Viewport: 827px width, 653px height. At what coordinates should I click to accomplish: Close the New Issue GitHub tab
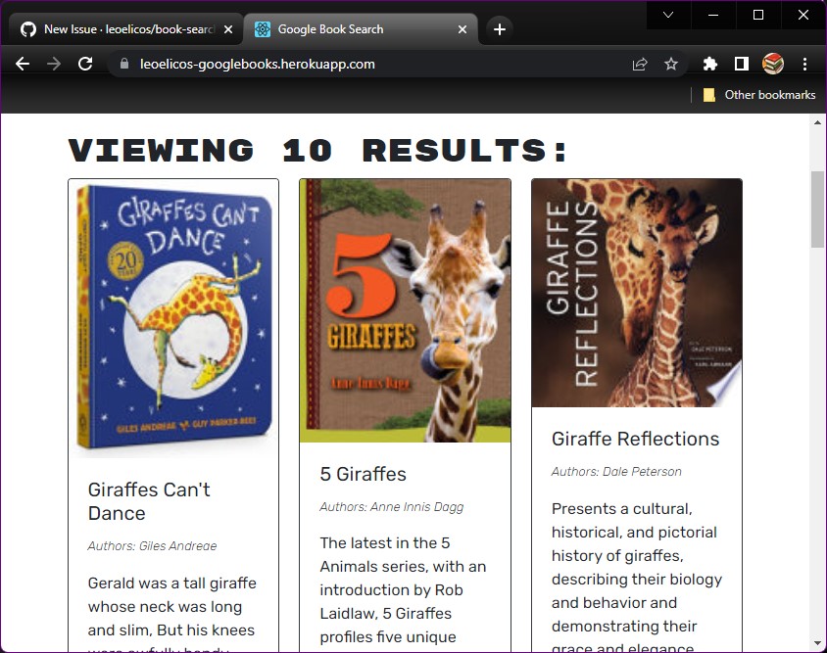(x=228, y=29)
